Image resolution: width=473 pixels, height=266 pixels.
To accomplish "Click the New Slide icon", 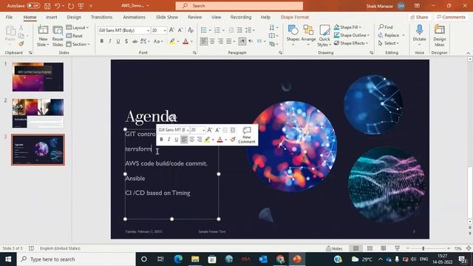I will click(x=43, y=30).
